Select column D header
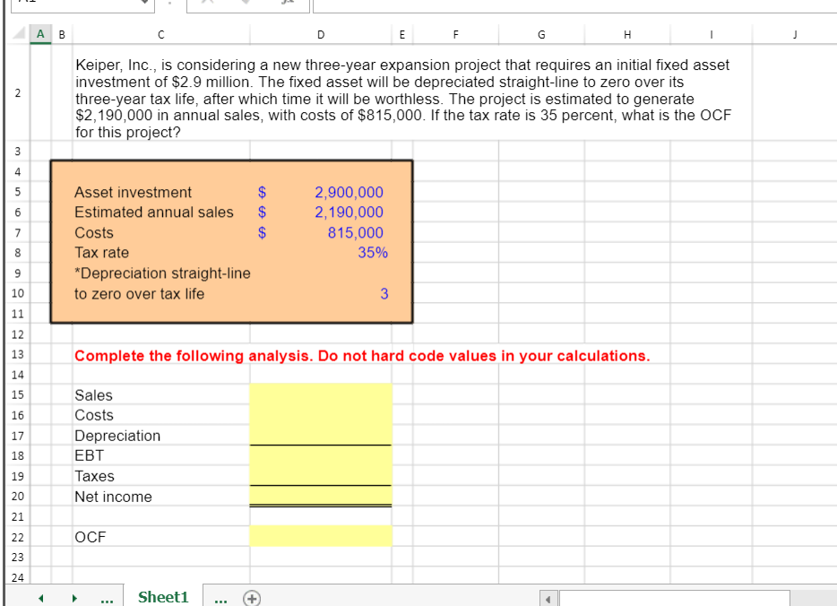The height and width of the screenshot is (606, 837). tap(320, 34)
